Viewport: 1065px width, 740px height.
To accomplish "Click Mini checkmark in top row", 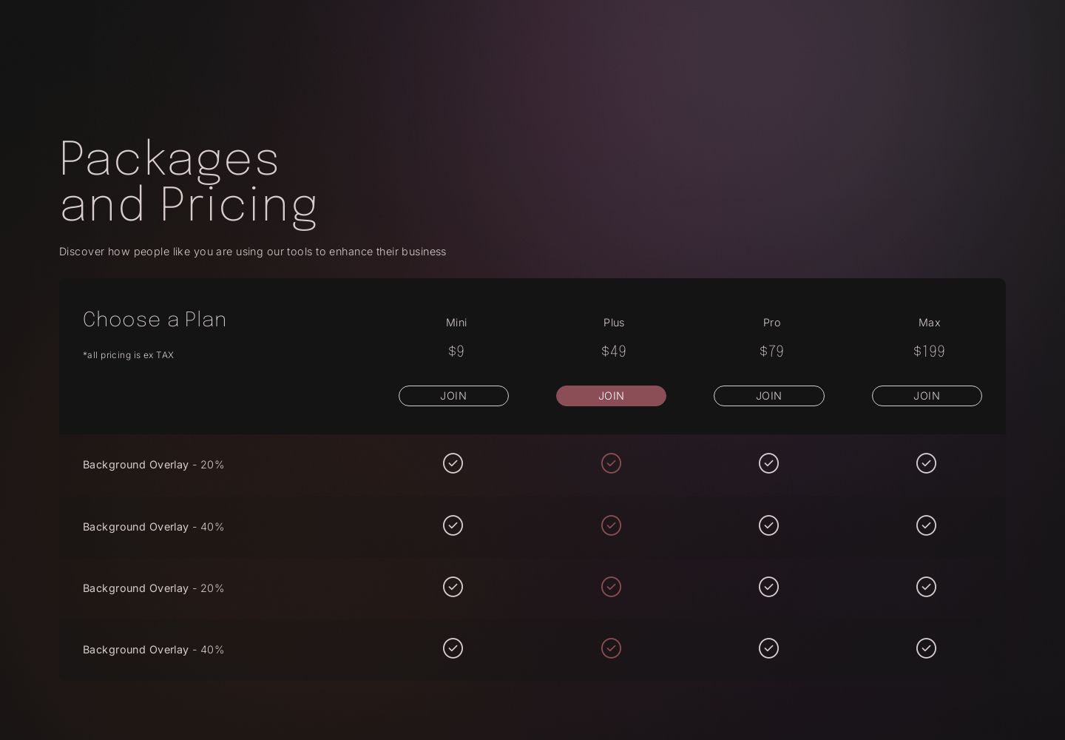I will [453, 463].
